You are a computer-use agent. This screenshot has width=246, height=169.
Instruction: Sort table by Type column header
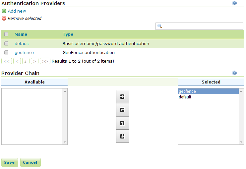coord(68,34)
